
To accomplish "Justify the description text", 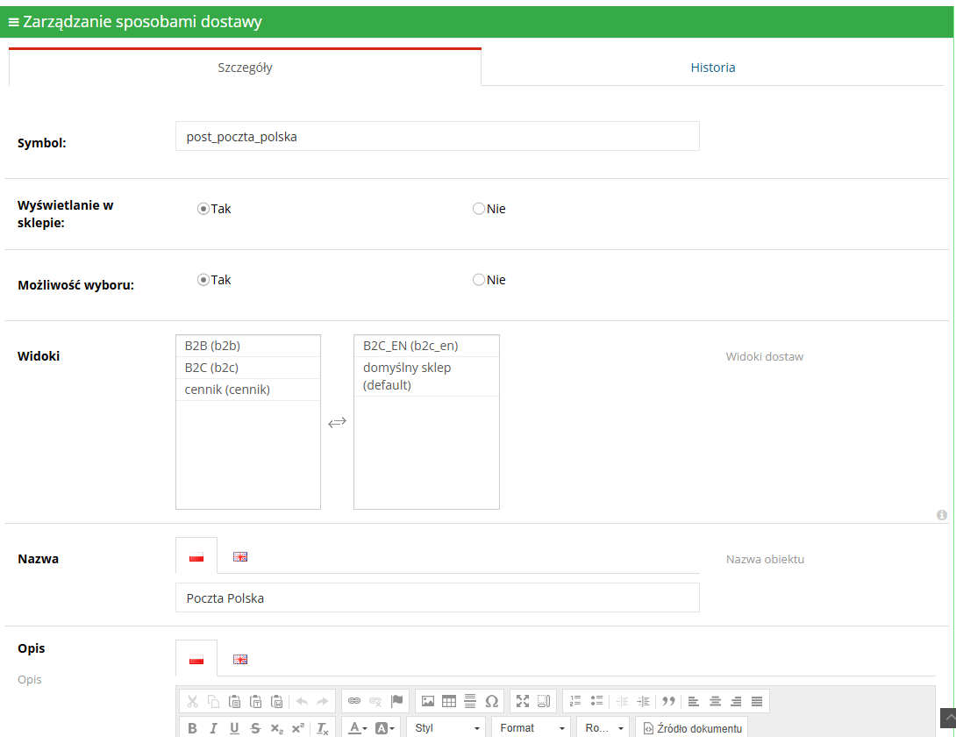I will (x=757, y=701).
